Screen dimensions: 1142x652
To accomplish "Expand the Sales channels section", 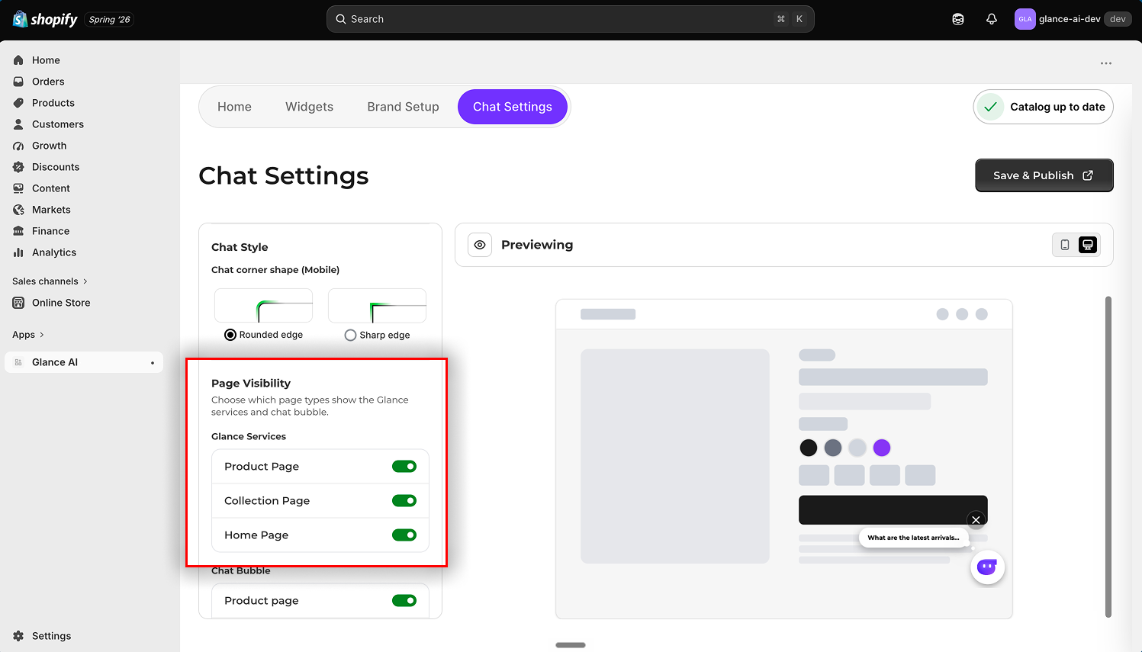I will tap(50, 281).
